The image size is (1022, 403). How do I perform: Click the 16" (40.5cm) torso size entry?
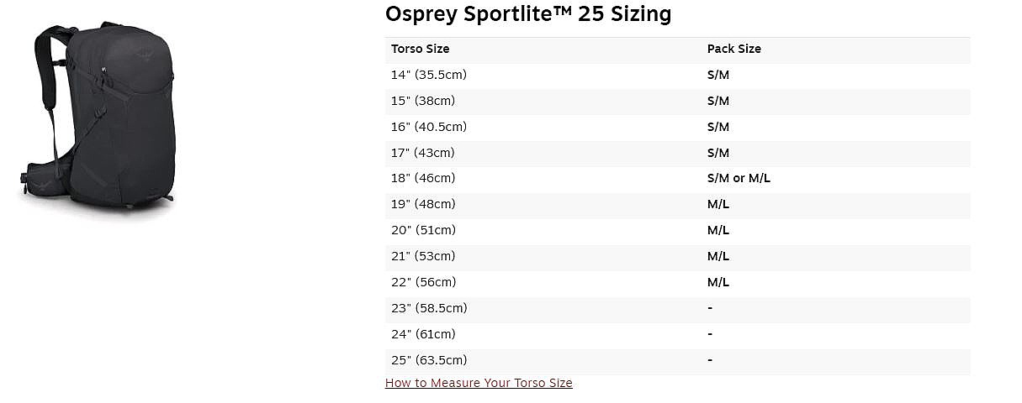point(428,127)
